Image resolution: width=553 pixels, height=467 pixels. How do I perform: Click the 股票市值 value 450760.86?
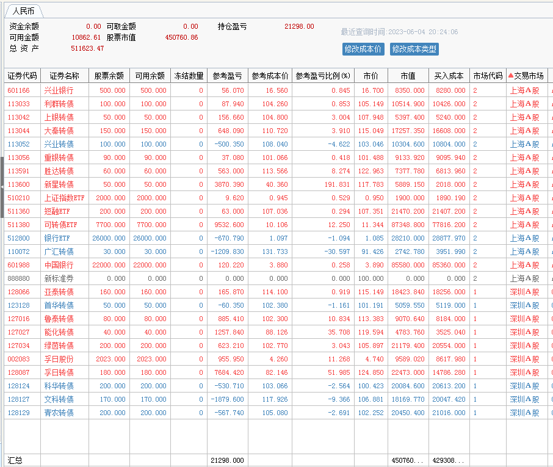(x=182, y=37)
